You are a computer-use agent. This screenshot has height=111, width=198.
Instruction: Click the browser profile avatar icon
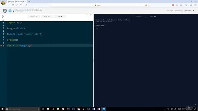[x=3, y=3]
